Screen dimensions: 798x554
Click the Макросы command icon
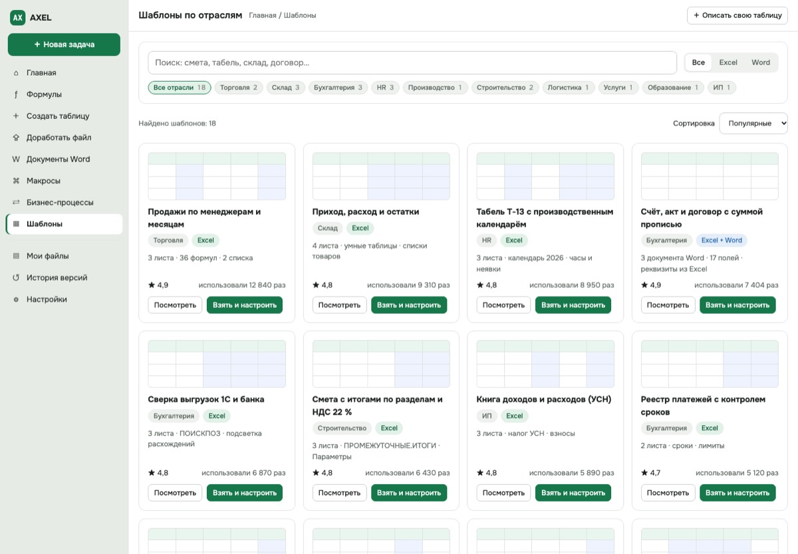tap(16, 181)
